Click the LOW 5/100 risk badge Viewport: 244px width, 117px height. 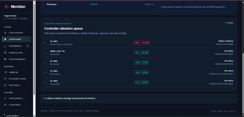pyautogui.click(x=142, y=63)
